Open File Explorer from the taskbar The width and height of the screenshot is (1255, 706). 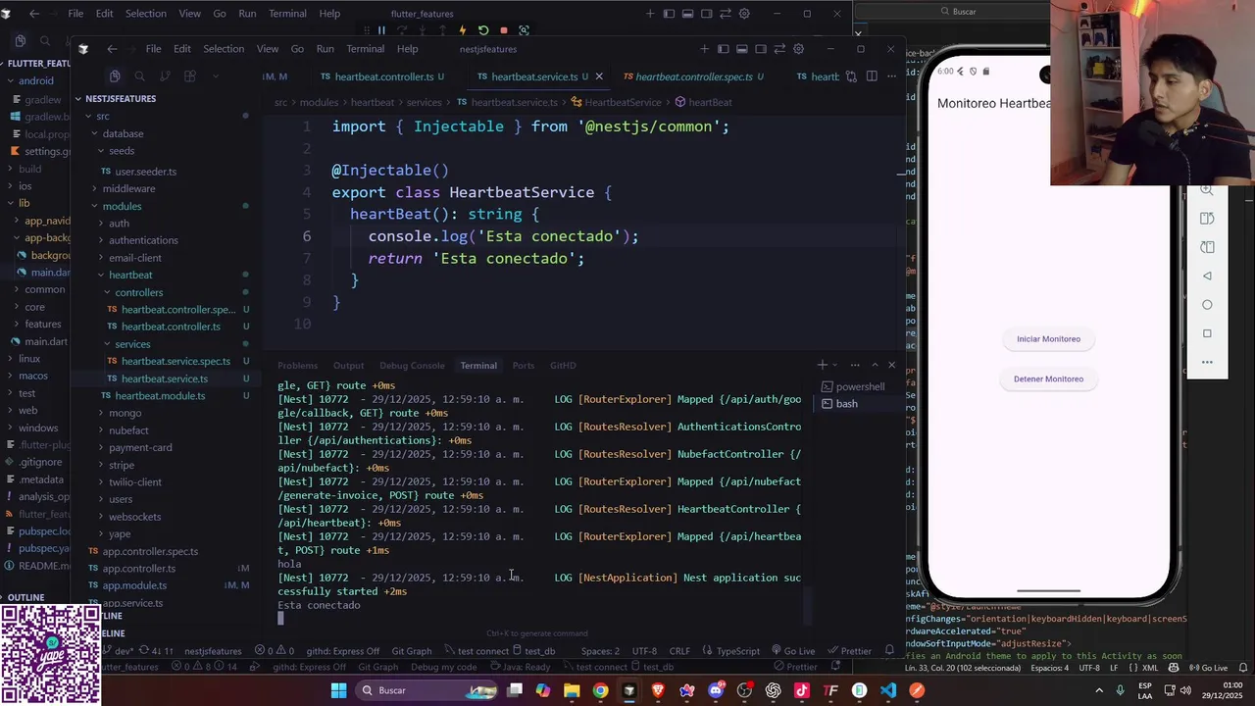pyautogui.click(x=572, y=690)
